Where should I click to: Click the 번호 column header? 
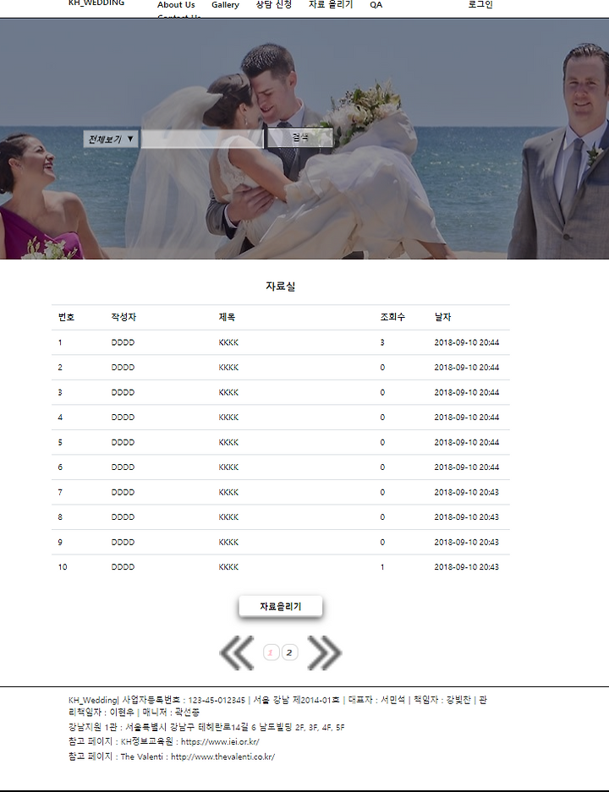(66, 317)
